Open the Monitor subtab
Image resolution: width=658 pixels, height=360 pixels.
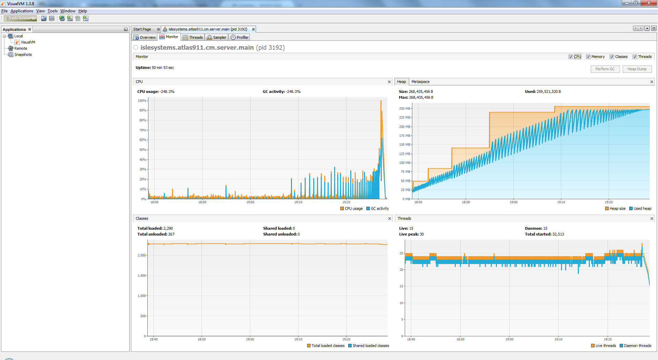[169, 37]
